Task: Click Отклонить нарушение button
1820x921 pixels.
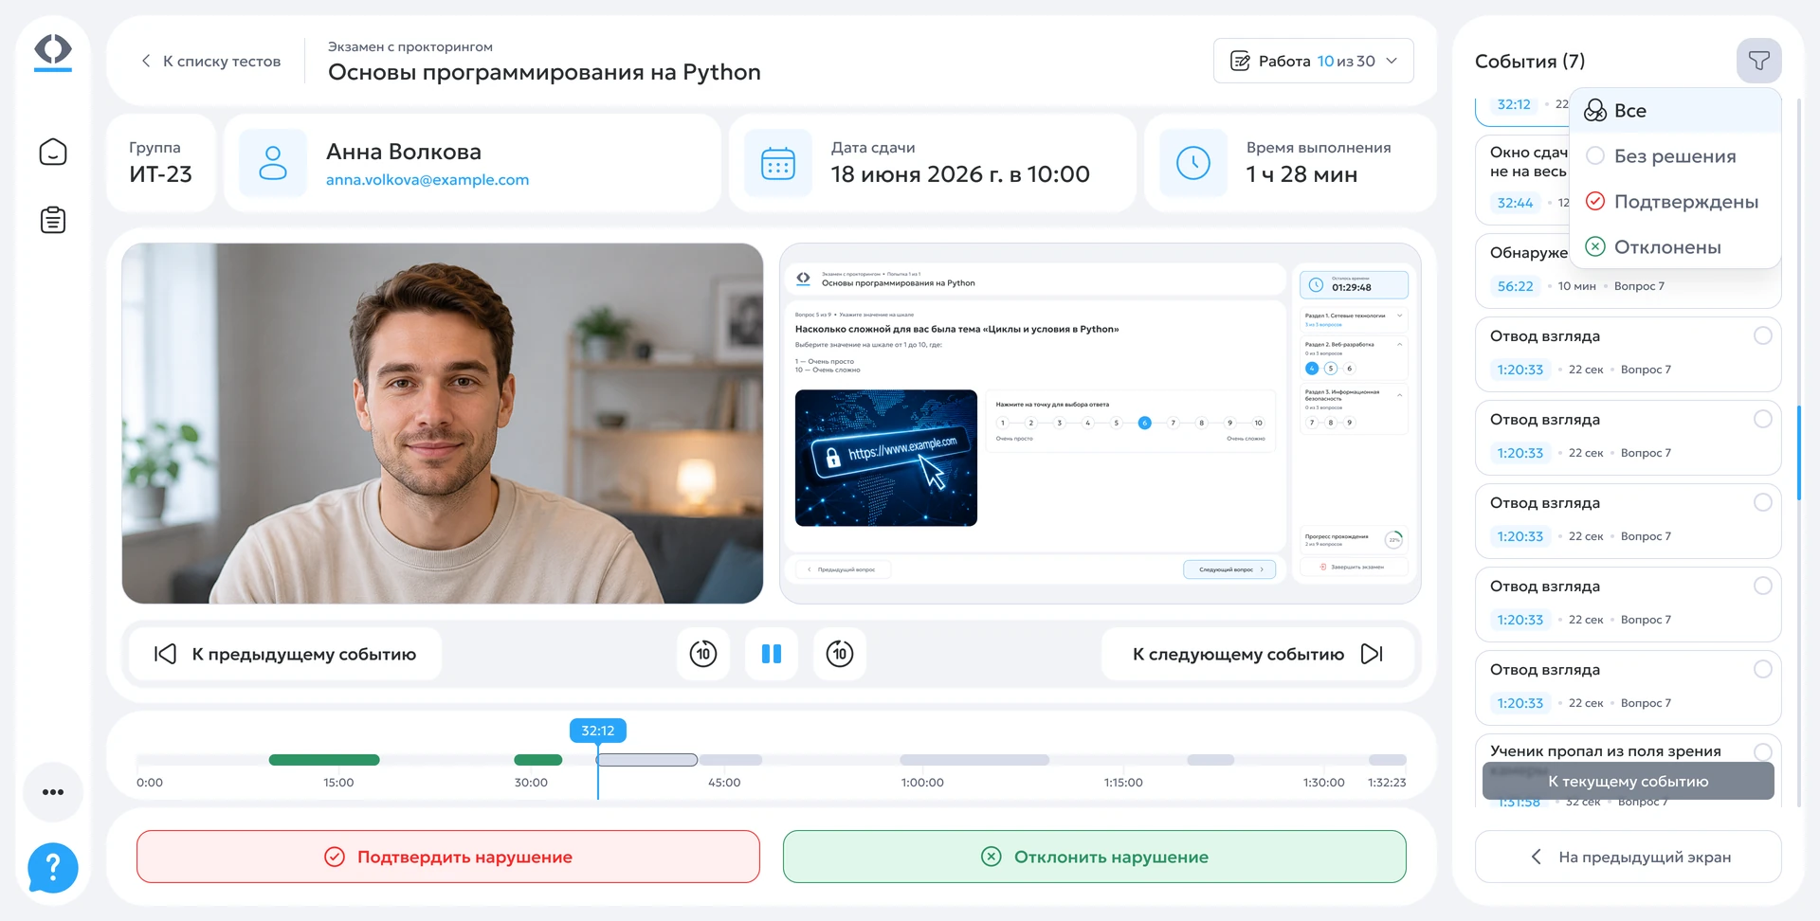Action: tap(1095, 857)
